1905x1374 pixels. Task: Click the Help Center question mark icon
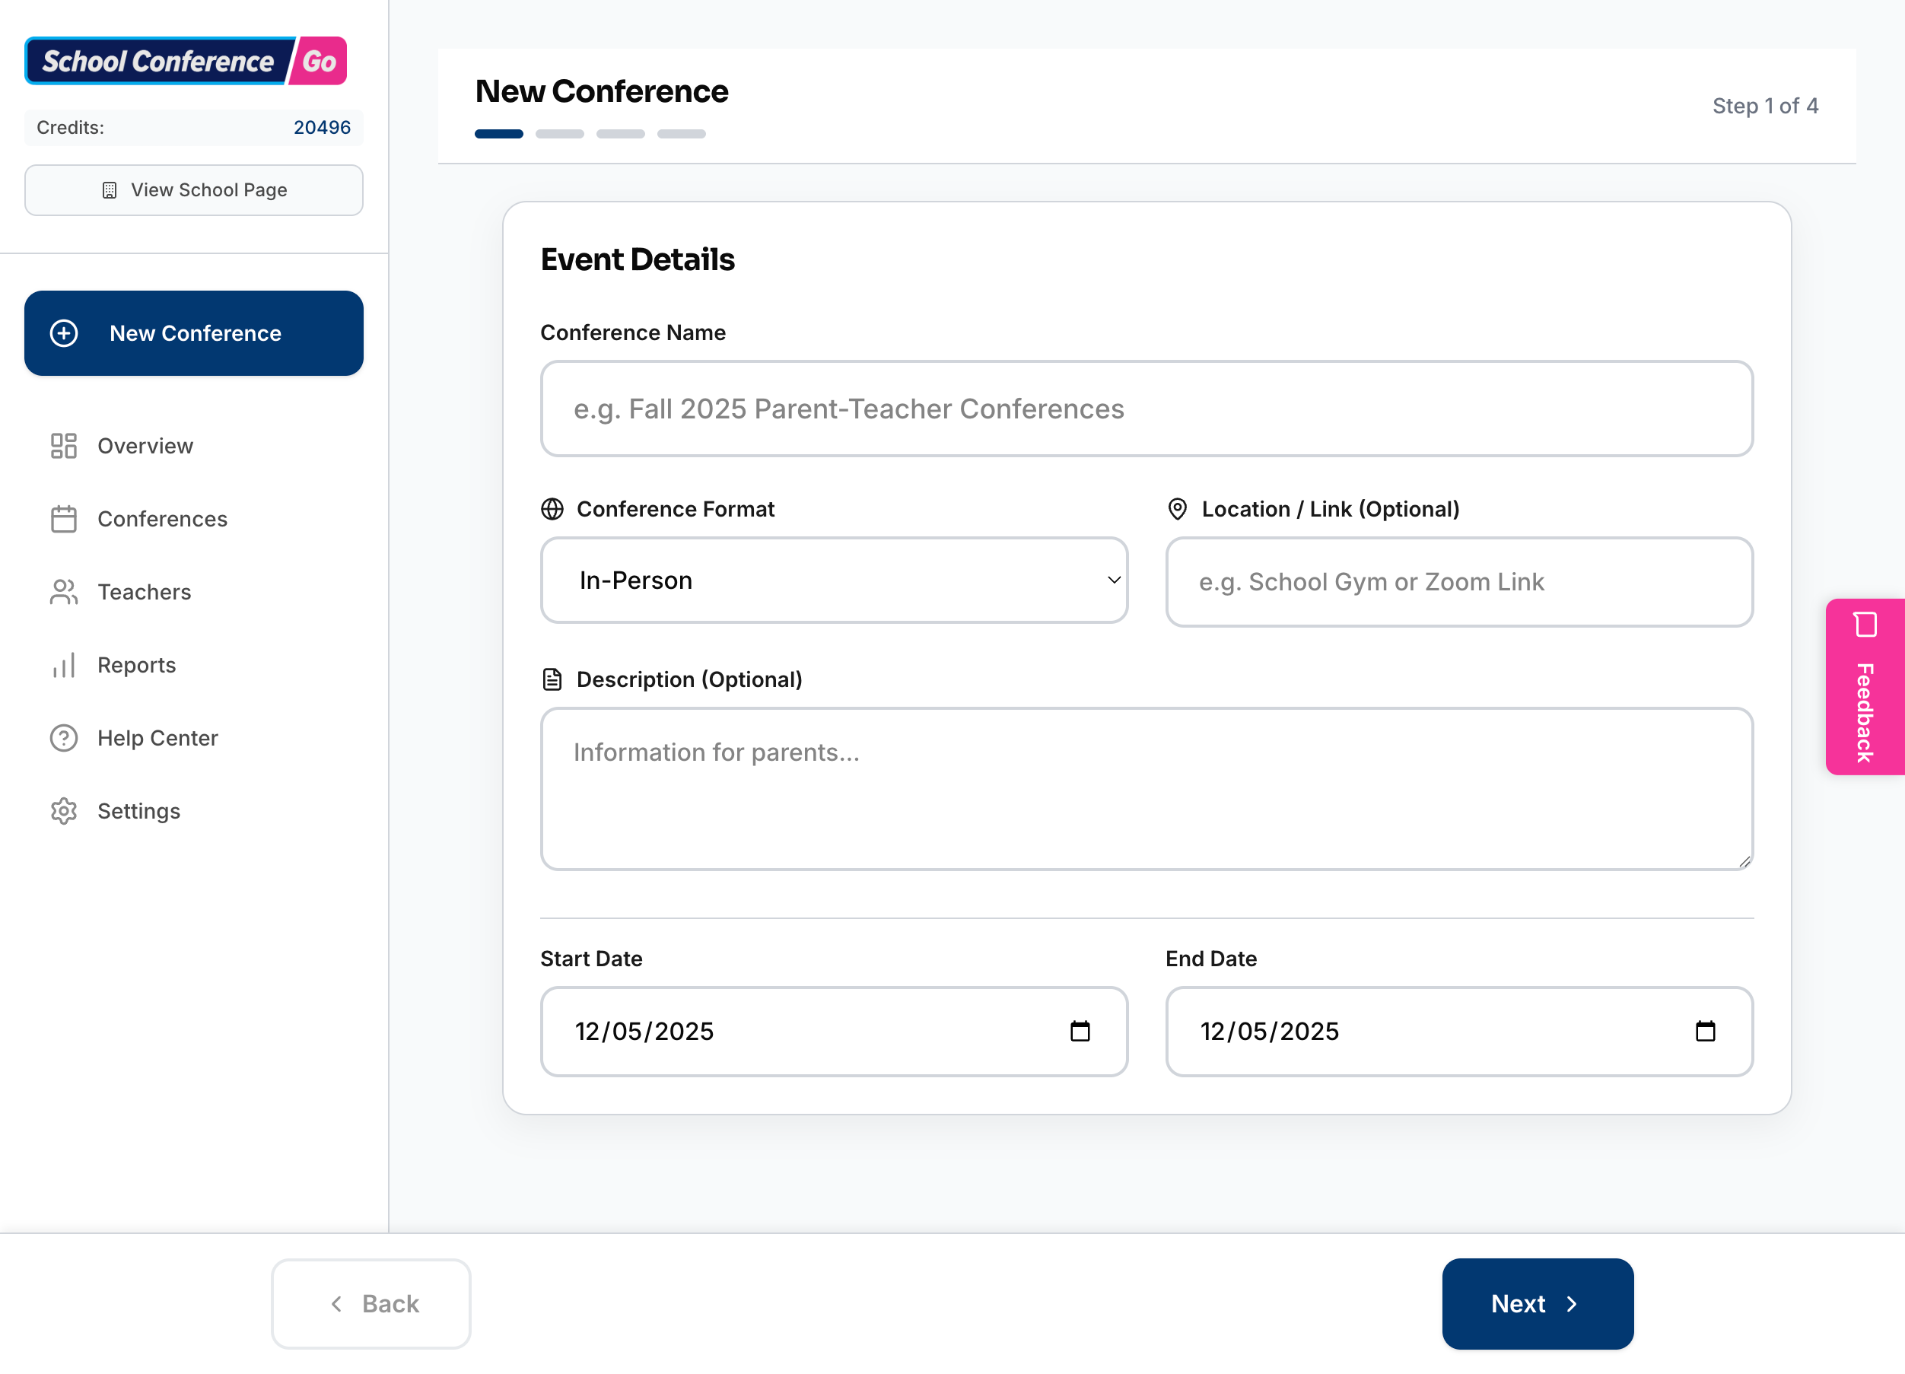coord(63,737)
